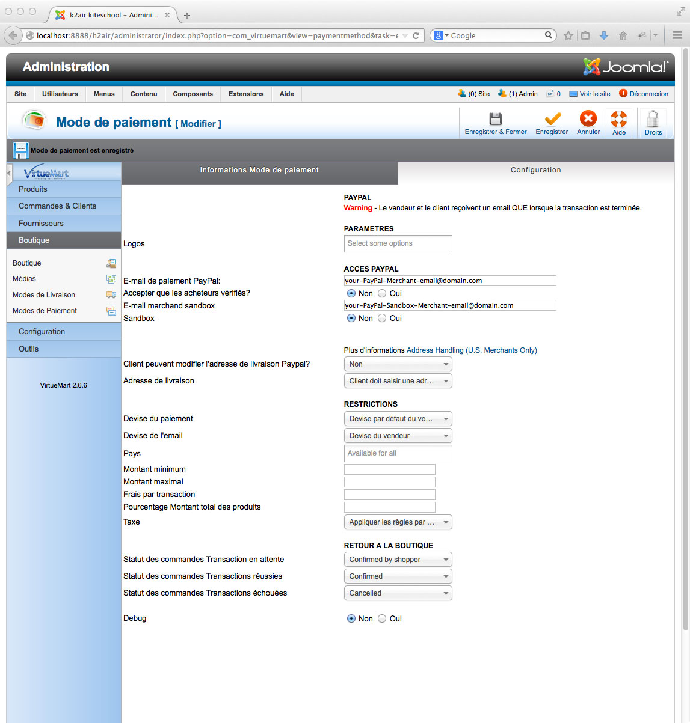Click the Montant maximal input field
The height and width of the screenshot is (723, 690).
click(x=389, y=482)
